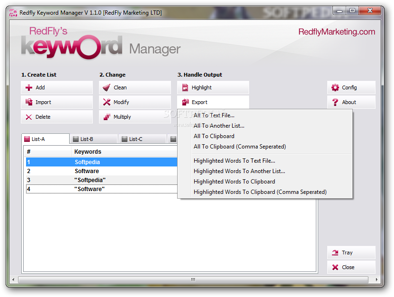
Task: Click the horizontal scrollbar thumb
Action: [193, 280]
